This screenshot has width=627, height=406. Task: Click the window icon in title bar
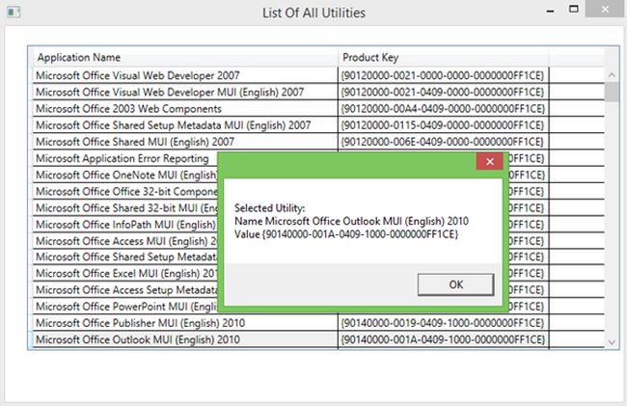click(14, 13)
